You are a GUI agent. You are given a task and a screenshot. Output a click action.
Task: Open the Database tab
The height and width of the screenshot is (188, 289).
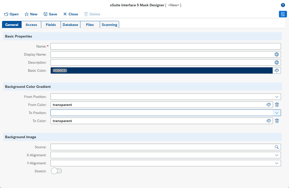pos(70,24)
